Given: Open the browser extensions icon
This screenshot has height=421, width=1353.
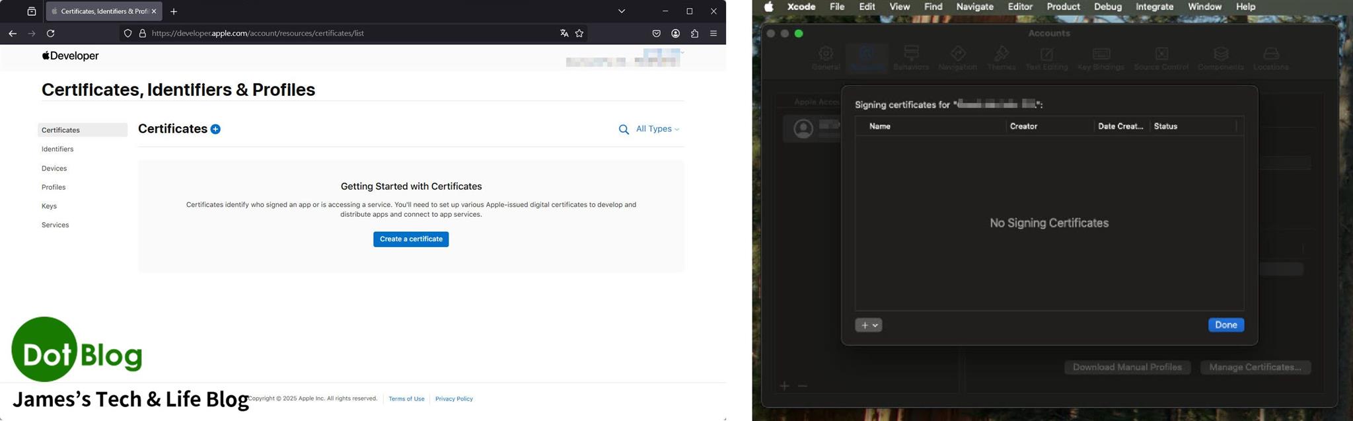Looking at the screenshot, I should (x=694, y=33).
